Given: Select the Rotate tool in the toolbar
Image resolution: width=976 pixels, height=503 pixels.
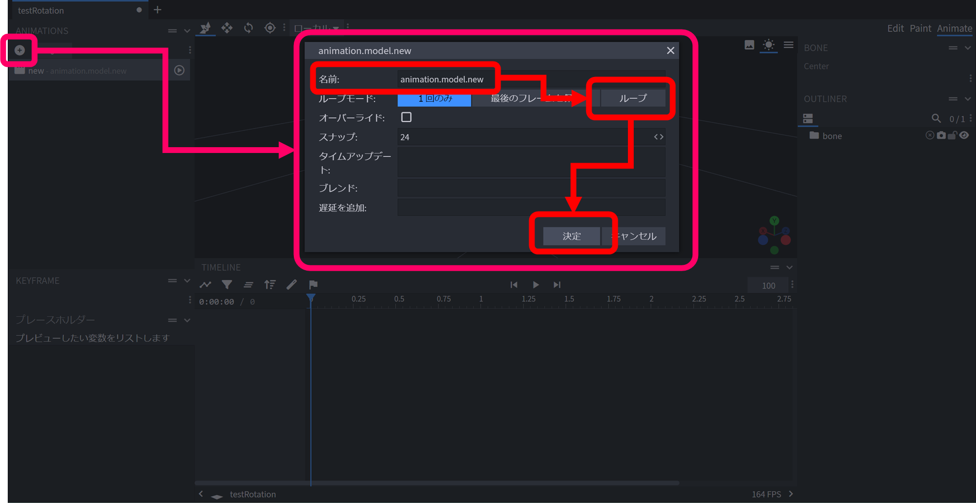Looking at the screenshot, I should point(248,28).
